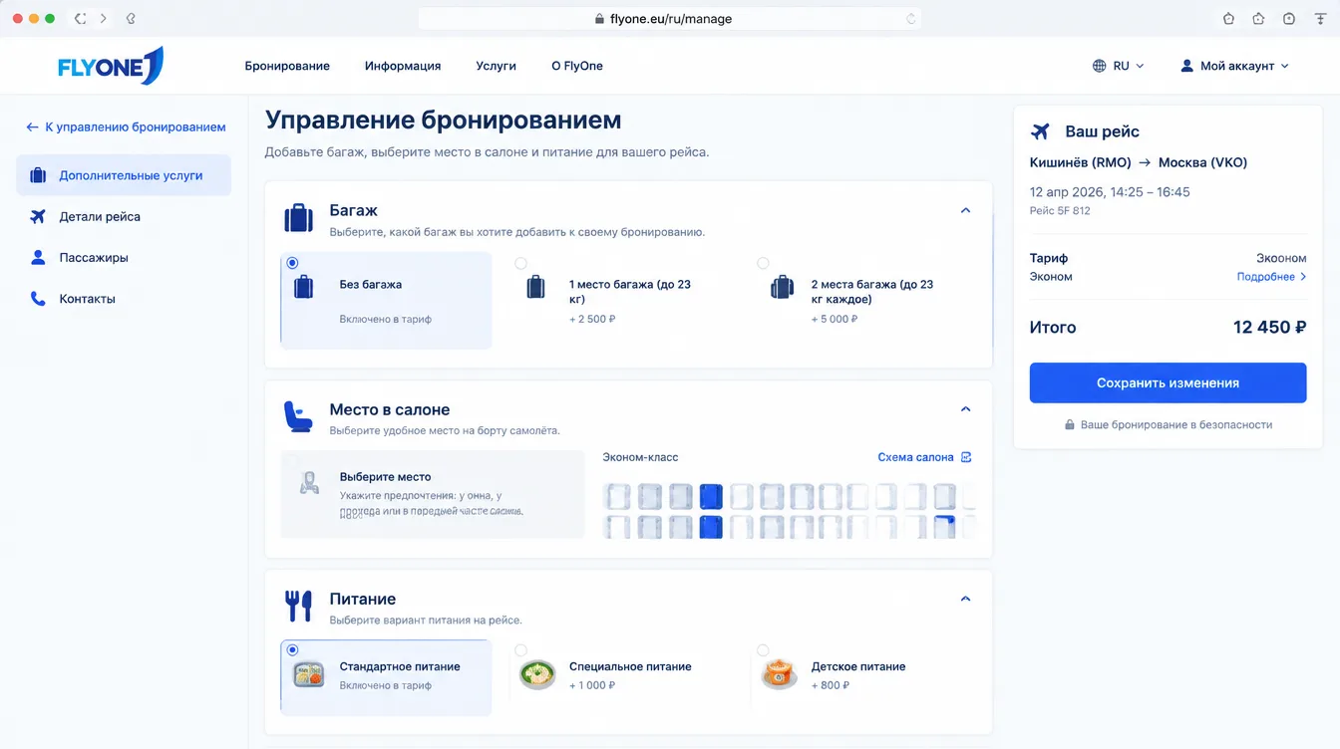The height and width of the screenshot is (749, 1340).
Task: Click the person icon beside Пассажиры
Action: click(x=38, y=257)
